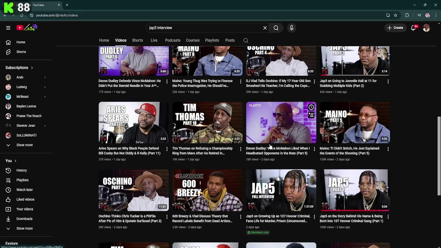Image resolution: width=441 pixels, height=248 pixels.
Task: Open a new browser tab
Action: (x=67, y=5)
